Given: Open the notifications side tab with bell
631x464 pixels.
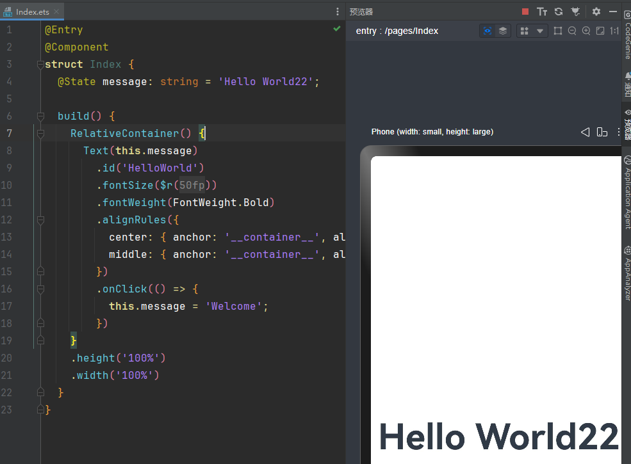Looking at the screenshot, I should click(x=627, y=85).
